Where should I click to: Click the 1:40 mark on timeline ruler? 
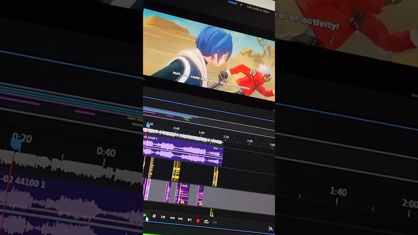(x=250, y=141)
